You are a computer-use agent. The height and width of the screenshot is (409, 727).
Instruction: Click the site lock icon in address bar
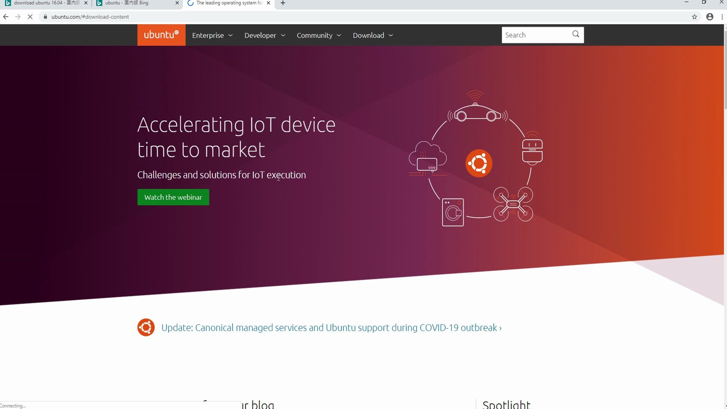coord(45,17)
